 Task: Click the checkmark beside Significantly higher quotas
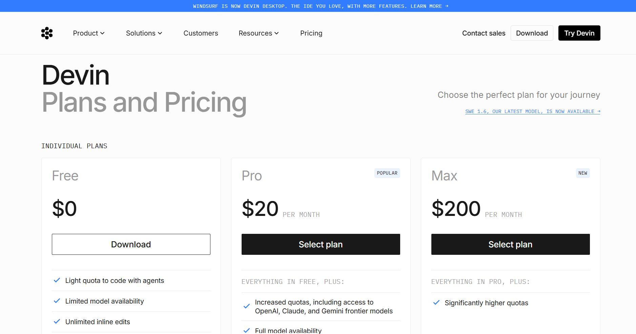tap(436, 303)
